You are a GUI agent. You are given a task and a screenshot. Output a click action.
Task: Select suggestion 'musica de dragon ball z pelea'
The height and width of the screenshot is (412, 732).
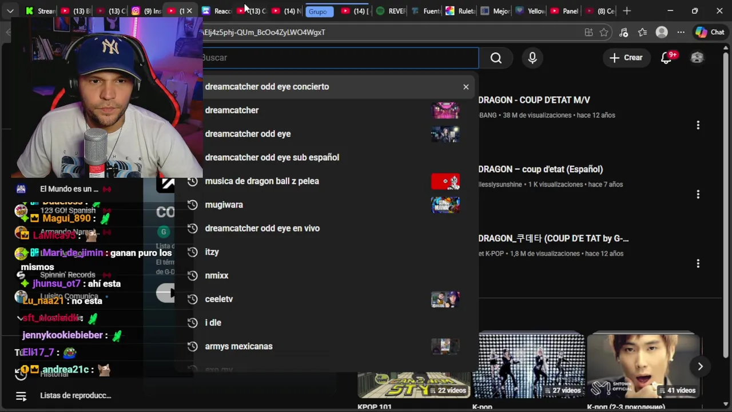262,181
